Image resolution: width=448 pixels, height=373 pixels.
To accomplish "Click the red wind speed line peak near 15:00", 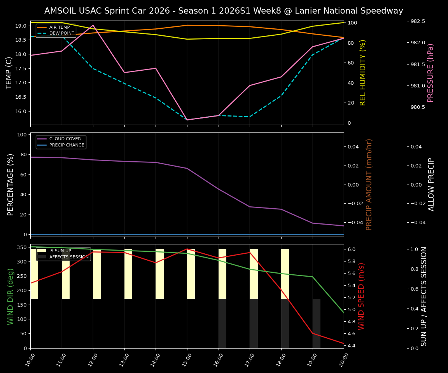I will (187, 249).
